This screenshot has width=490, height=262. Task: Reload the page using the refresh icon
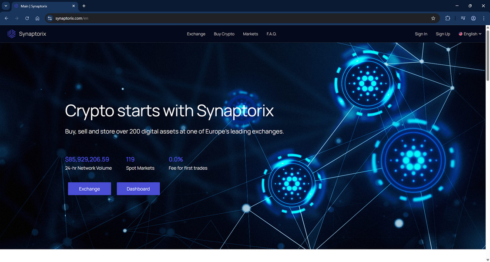[27, 18]
